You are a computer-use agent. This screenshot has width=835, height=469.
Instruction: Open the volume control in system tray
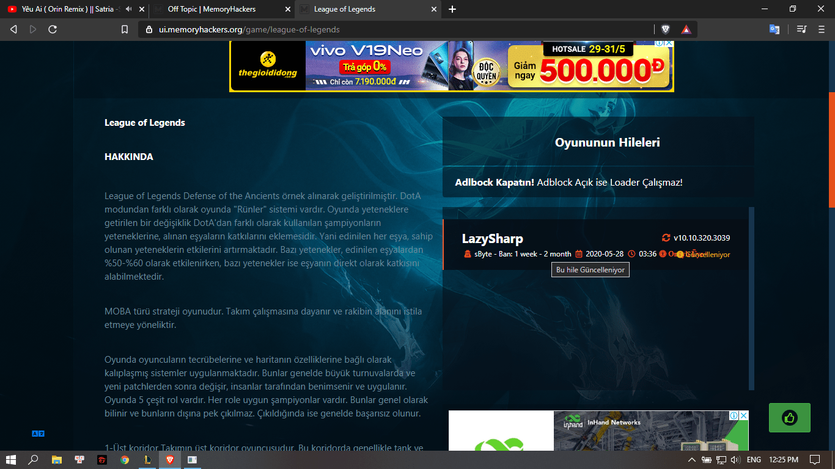tap(735, 459)
